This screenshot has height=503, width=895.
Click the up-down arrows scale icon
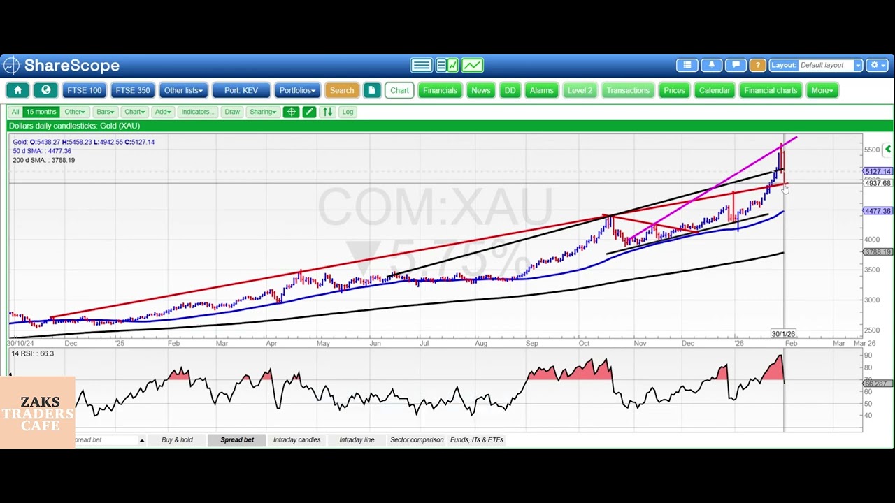(327, 112)
